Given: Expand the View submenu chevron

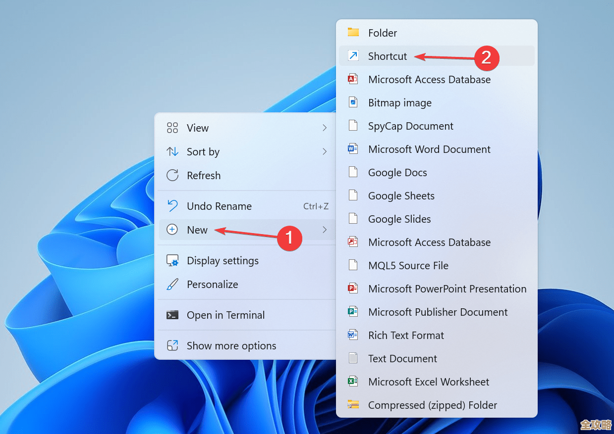Looking at the screenshot, I should coord(325,128).
